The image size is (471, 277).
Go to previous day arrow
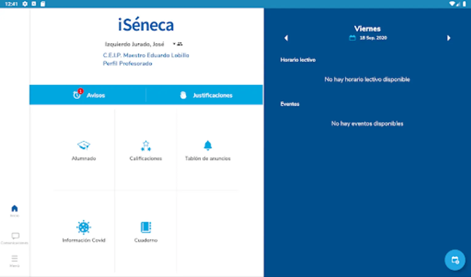coord(286,38)
